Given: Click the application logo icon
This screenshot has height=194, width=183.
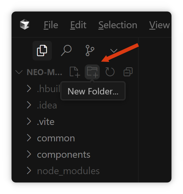Looking at the screenshot, I should pyautogui.click(x=25, y=24).
